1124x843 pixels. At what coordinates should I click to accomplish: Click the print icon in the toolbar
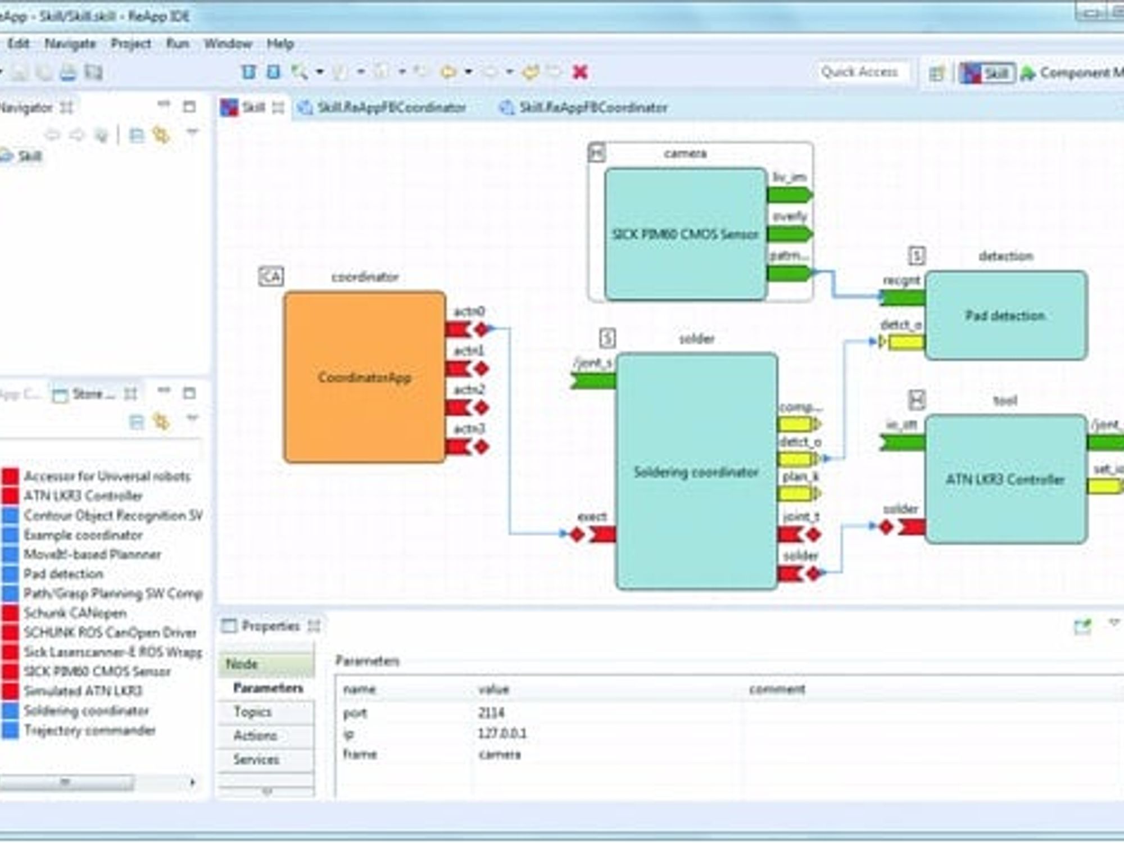coord(67,72)
